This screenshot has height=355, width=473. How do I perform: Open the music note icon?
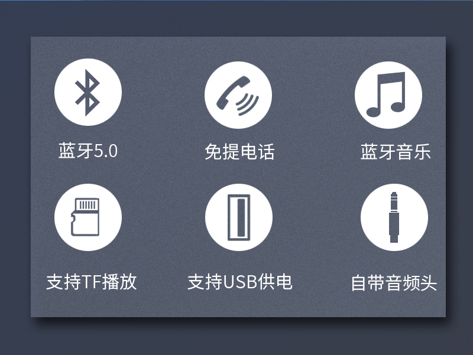coord(388,95)
